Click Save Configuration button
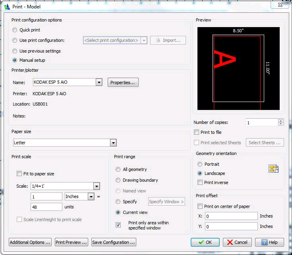This screenshot has height=255, width=292. pos(114,242)
